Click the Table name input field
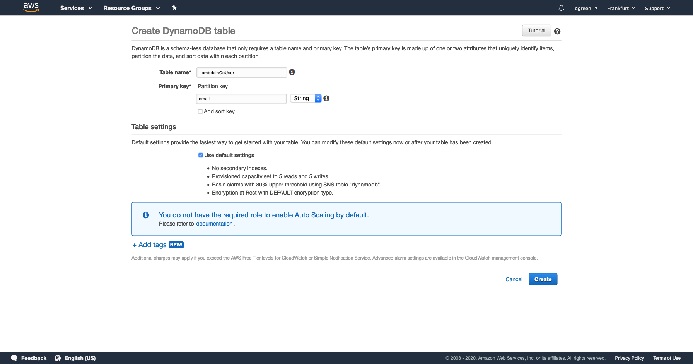 (x=242, y=72)
